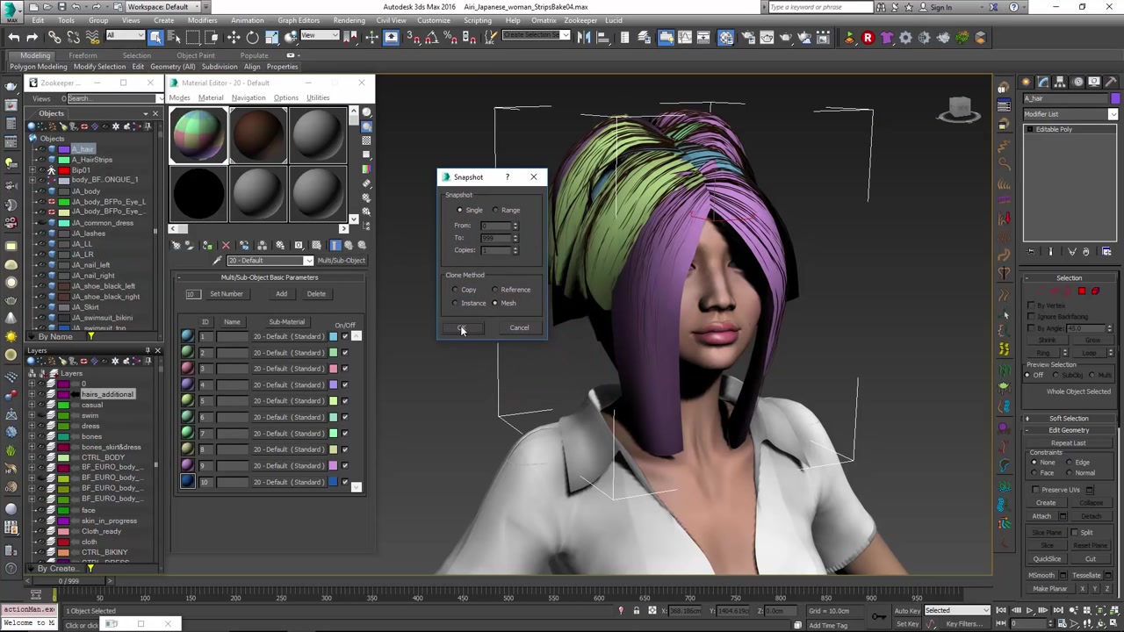The height and width of the screenshot is (632, 1124).
Task: Open the Utilities hammer panel tab
Action: [1111, 81]
